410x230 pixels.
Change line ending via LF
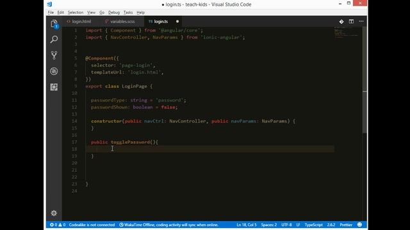click(298, 224)
